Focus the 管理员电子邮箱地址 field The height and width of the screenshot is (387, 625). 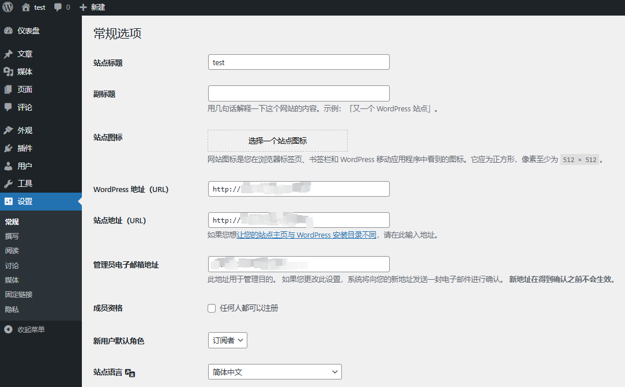[299, 264]
